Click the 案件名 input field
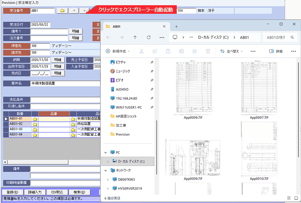This screenshot has width=301, height=203. [x=65, y=83]
